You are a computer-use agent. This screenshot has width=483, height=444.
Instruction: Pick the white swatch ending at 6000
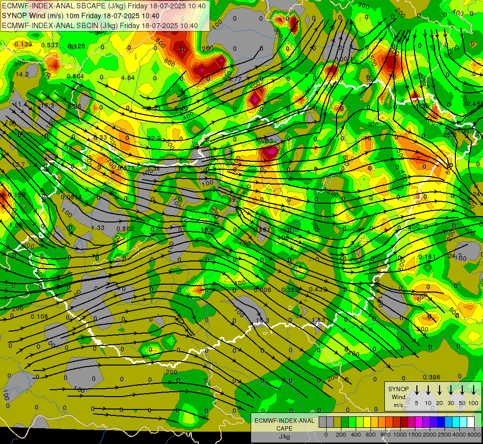(471, 422)
